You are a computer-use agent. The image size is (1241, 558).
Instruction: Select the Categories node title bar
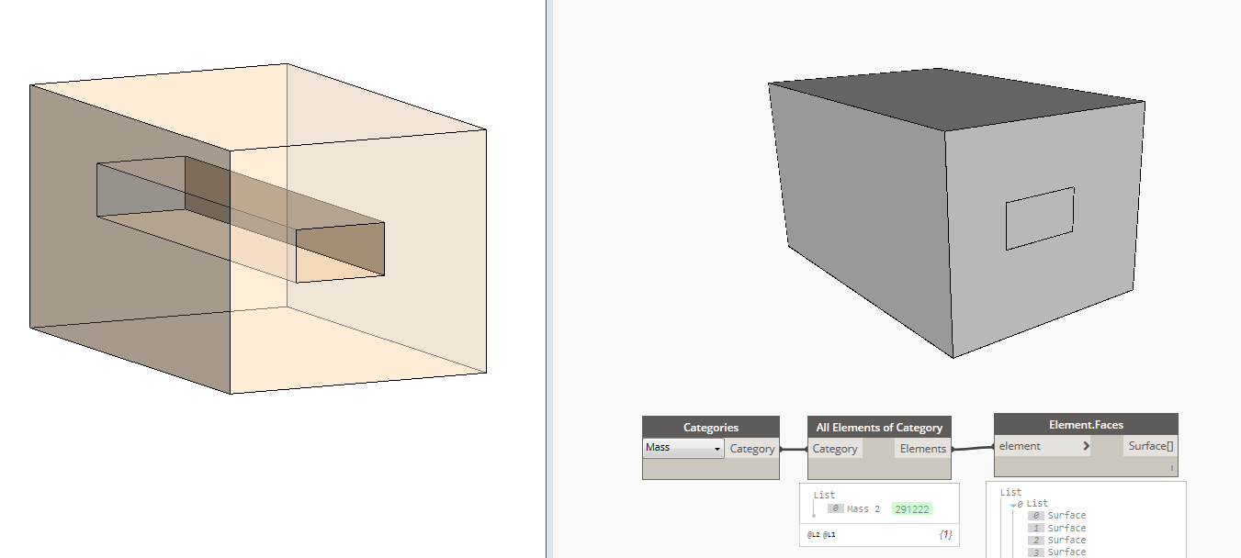pos(710,427)
